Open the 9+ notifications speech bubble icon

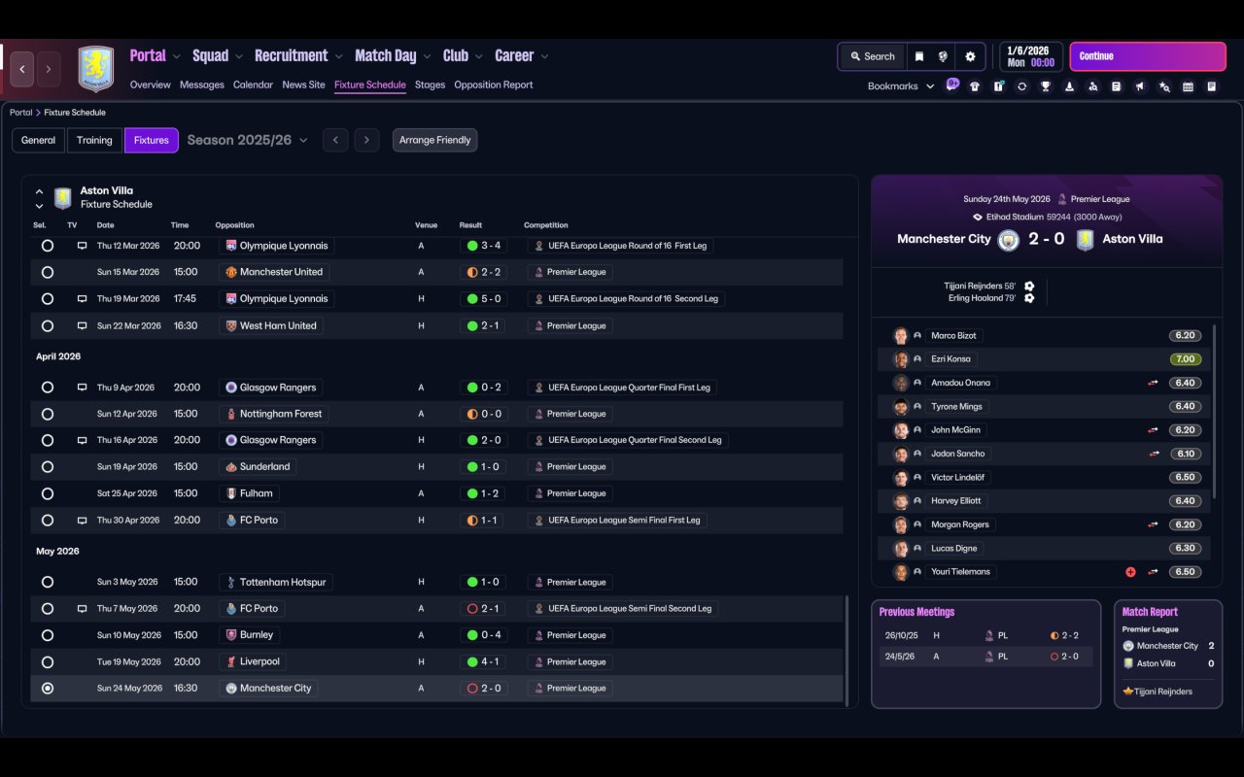click(952, 84)
